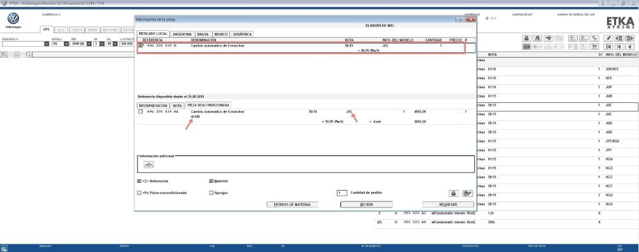Image resolution: width=639 pixels, height=252 pixels.
Task: Expand the Año 2008 dropdown
Action: 89,43
